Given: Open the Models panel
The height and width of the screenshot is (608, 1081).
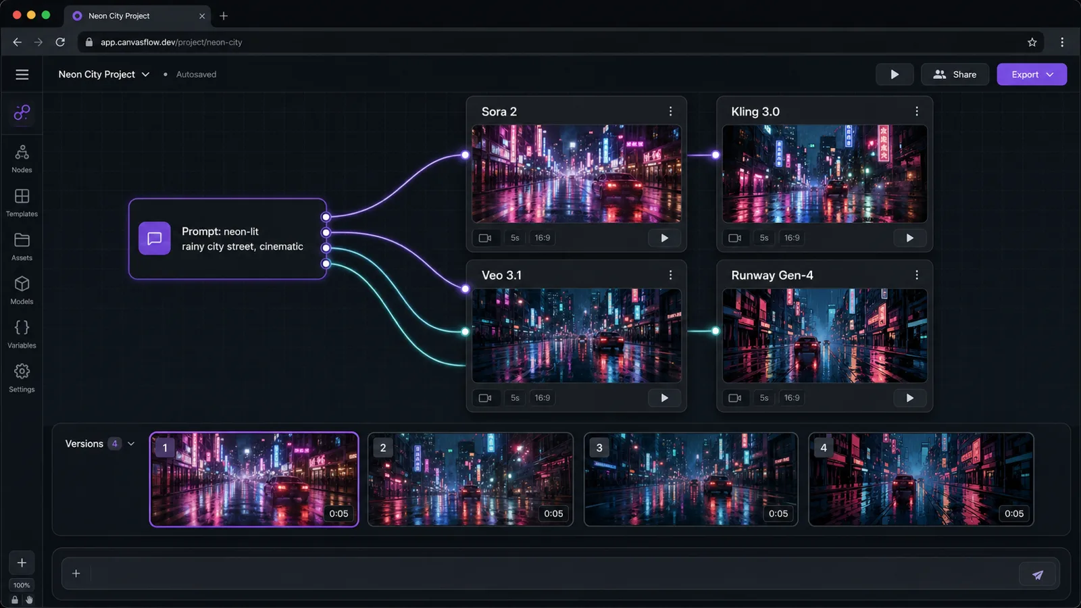Looking at the screenshot, I should point(22,290).
